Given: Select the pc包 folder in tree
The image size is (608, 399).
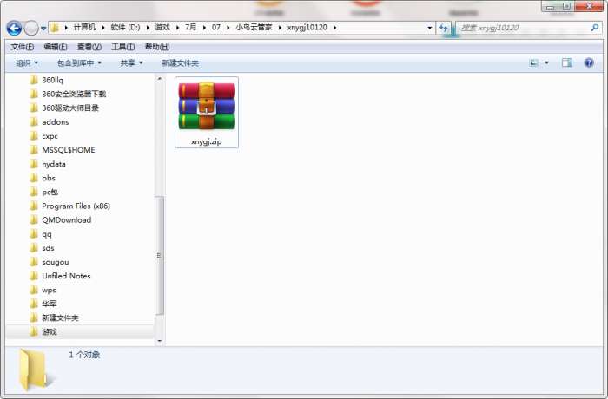Looking at the screenshot, I should click(50, 192).
